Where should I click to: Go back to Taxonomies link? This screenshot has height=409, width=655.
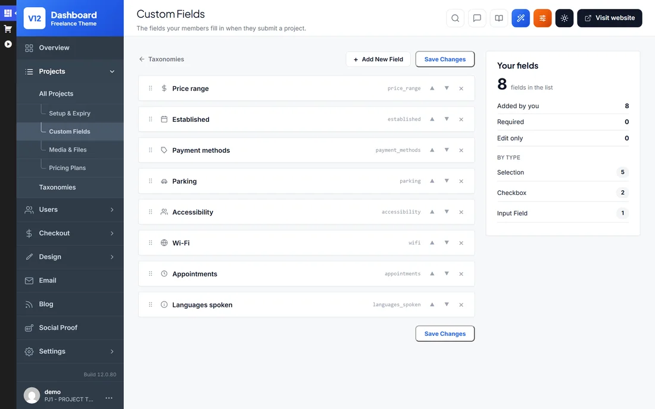tap(161, 59)
